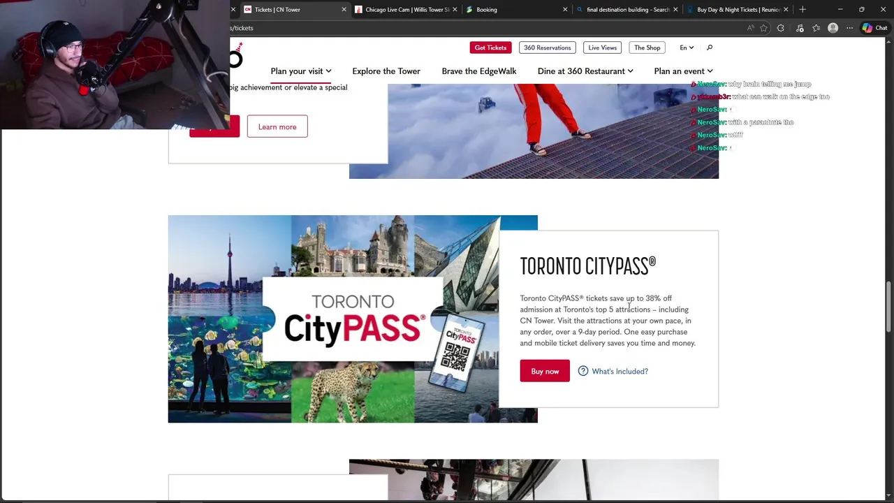894x503 pixels.
Task: Close the Buy Day & Night Tickets tab
Action: click(x=786, y=10)
